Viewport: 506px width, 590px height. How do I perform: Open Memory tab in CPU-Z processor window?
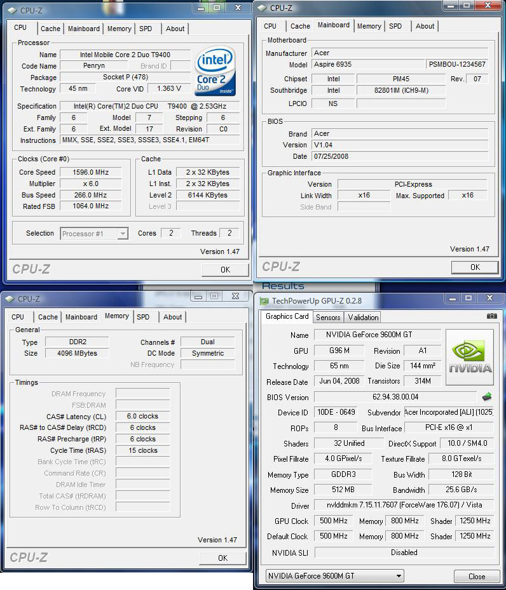[119, 29]
